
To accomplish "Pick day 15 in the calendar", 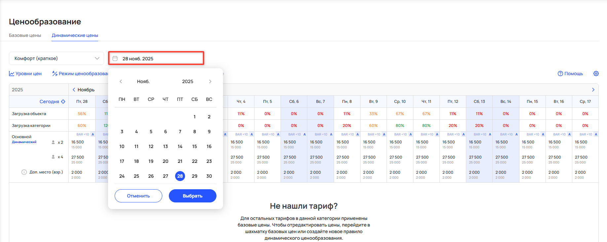I will coord(195,146).
